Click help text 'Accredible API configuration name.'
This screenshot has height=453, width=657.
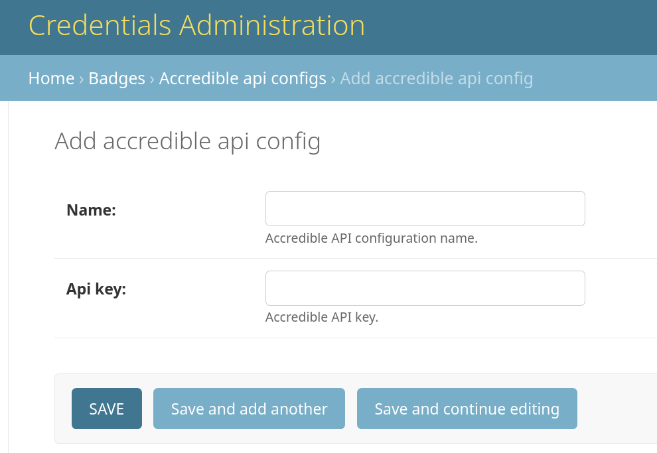click(x=371, y=238)
